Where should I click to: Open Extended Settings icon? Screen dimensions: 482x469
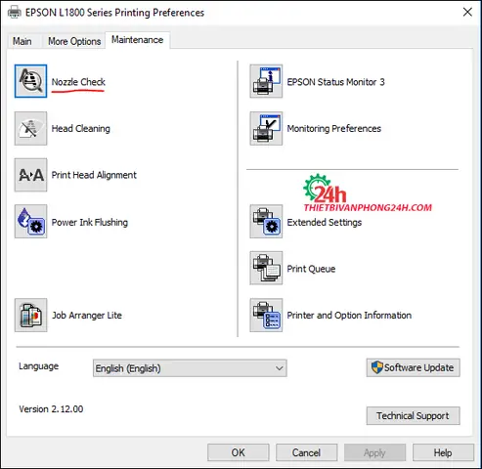click(x=266, y=222)
